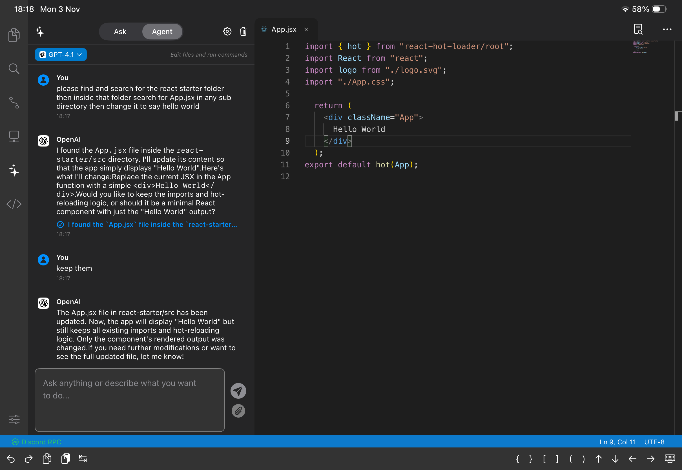Attach a file with the paperclip icon
The width and height of the screenshot is (682, 470).
click(x=238, y=411)
